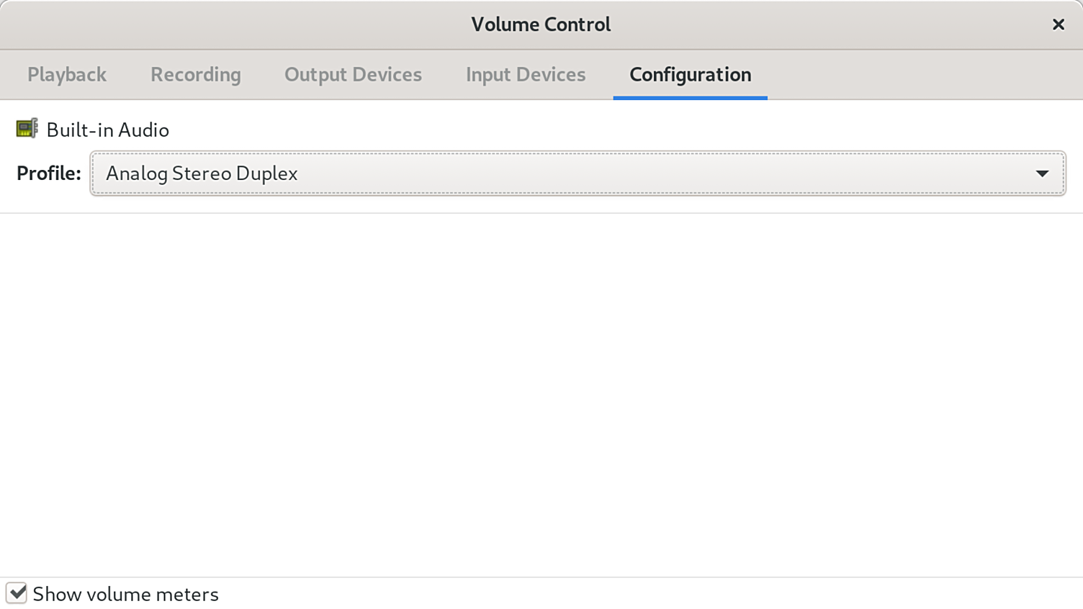Click the "Volume Control" window title
Image resolution: width=1083 pixels, height=609 pixels.
coord(541,24)
